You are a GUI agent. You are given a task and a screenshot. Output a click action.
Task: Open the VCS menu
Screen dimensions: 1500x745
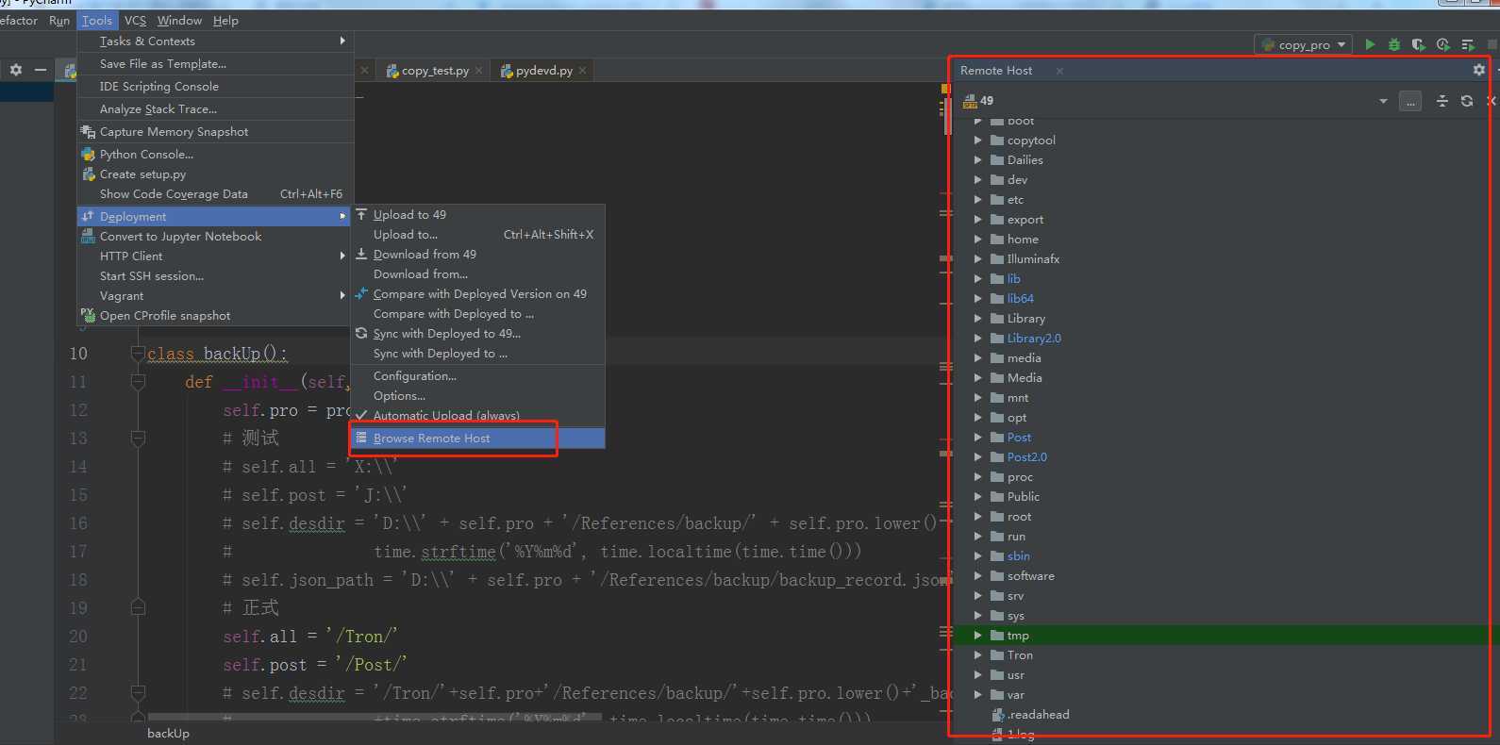pos(136,20)
